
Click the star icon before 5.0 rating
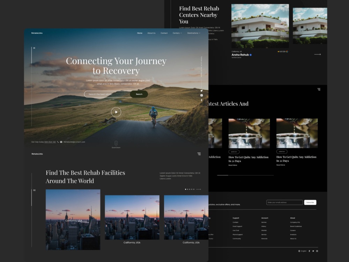tap(278, 51)
